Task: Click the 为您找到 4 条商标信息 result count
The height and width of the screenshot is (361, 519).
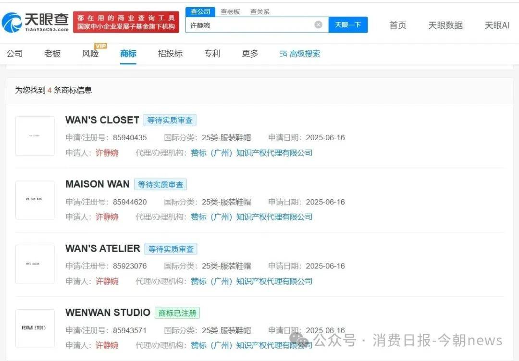Action: [x=53, y=90]
